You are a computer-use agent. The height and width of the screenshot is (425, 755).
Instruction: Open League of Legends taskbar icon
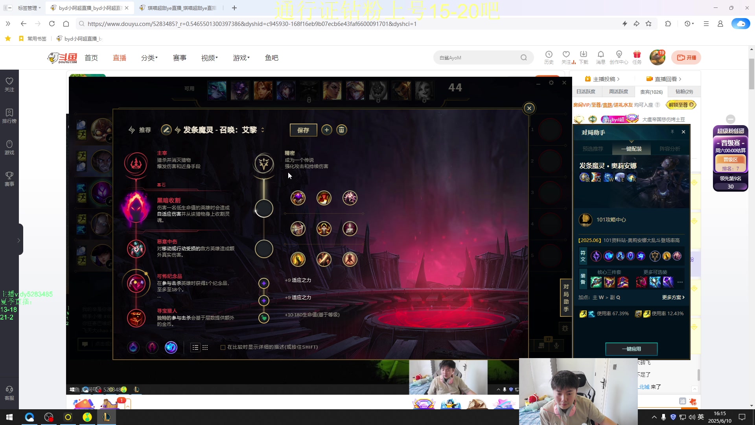(106, 417)
